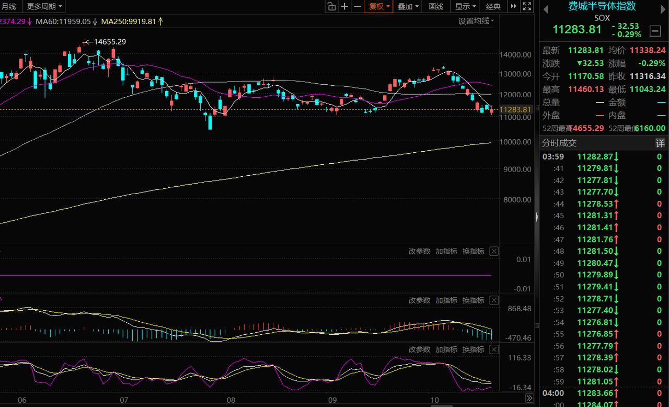Open the 复权 adjustment dropdown
This screenshot has height=407, width=669.
coord(379,6)
